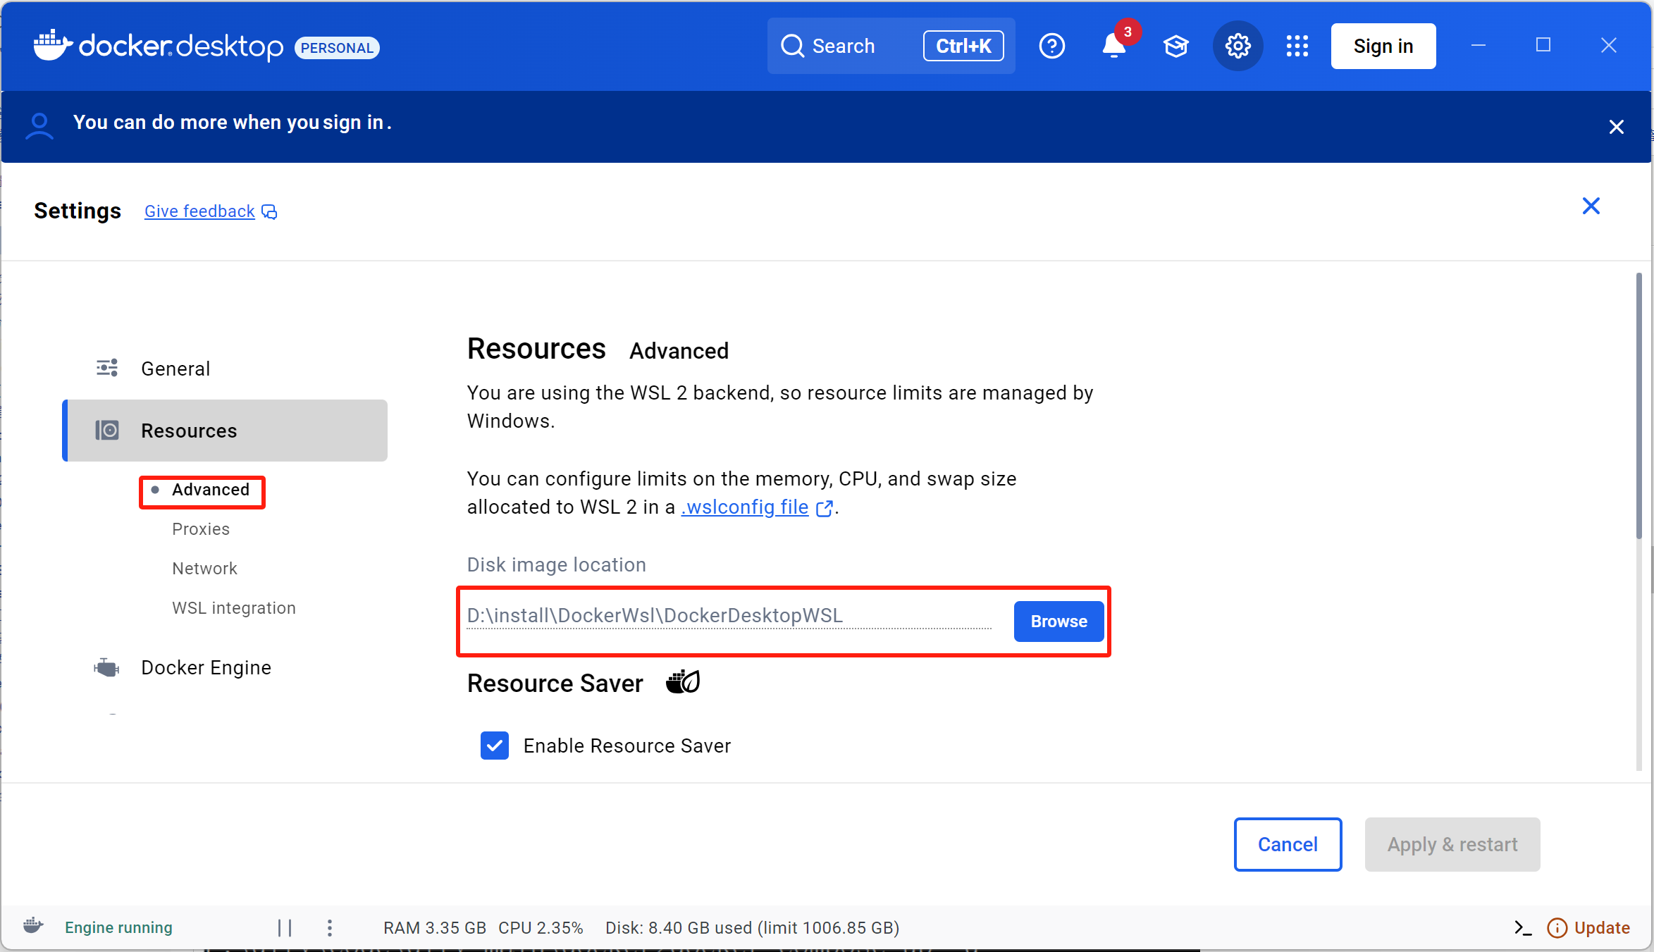1654x952 pixels.
Task: Open notifications bell with 3 badge
Action: point(1114,47)
